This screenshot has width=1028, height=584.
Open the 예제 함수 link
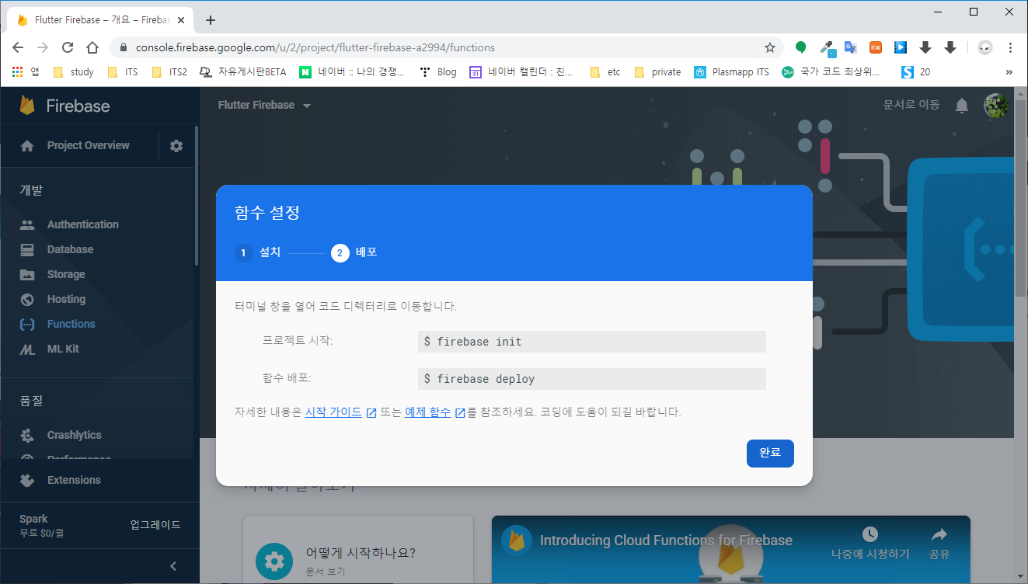(427, 412)
